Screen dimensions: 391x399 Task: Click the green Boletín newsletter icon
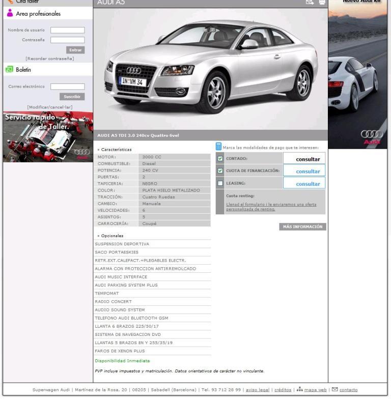point(9,69)
